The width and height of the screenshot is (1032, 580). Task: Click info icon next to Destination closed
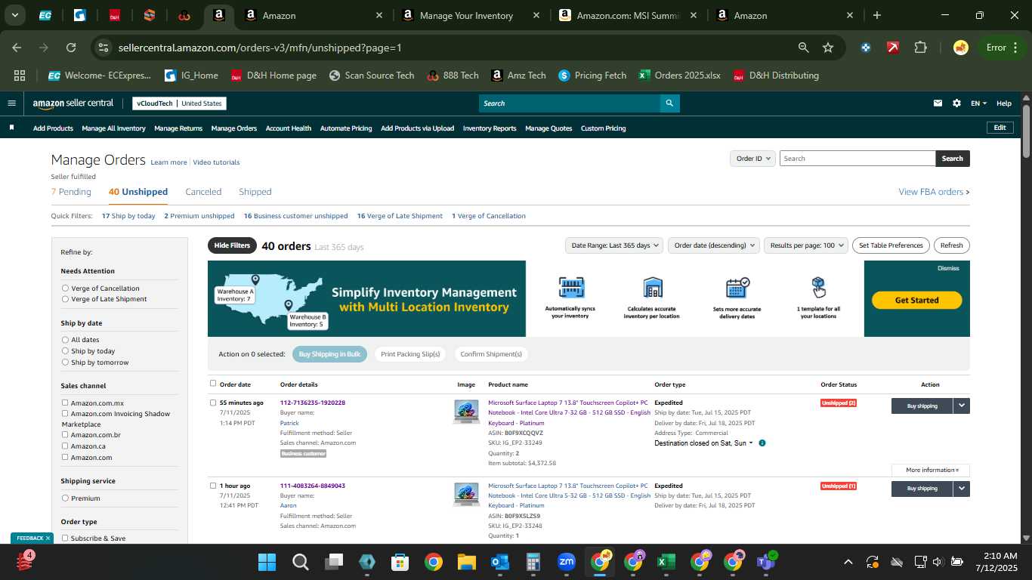click(x=762, y=443)
